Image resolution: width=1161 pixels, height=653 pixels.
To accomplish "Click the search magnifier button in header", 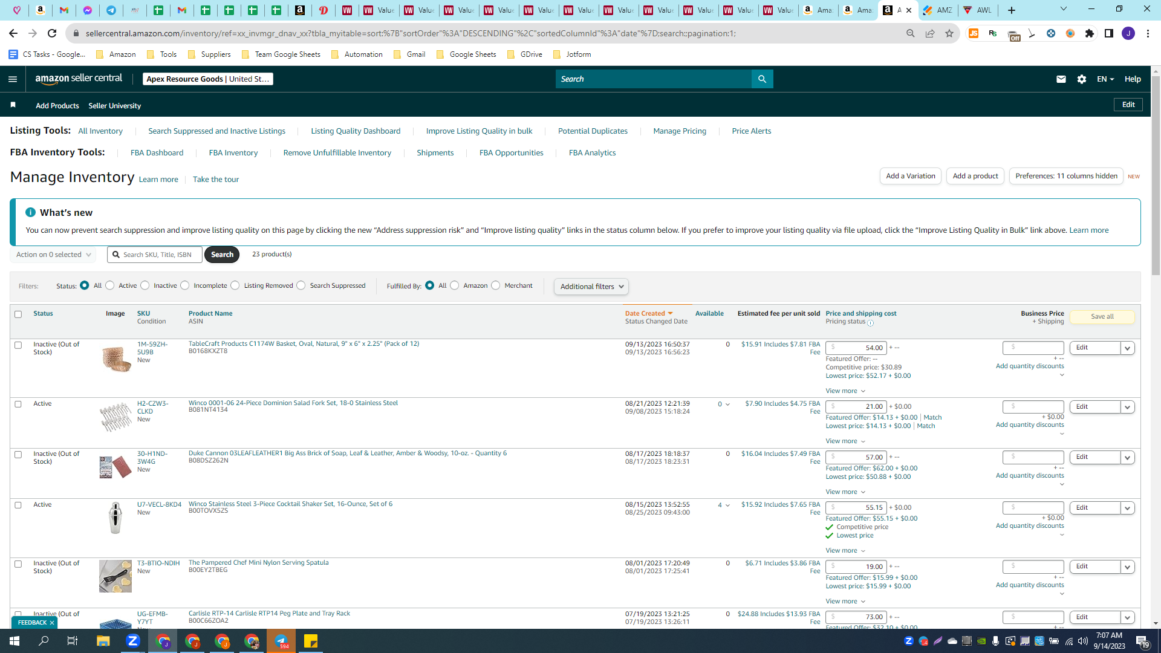I will tap(762, 79).
